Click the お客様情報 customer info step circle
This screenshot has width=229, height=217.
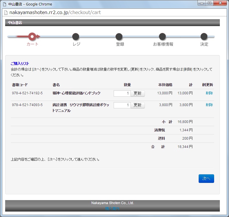tap(162, 37)
